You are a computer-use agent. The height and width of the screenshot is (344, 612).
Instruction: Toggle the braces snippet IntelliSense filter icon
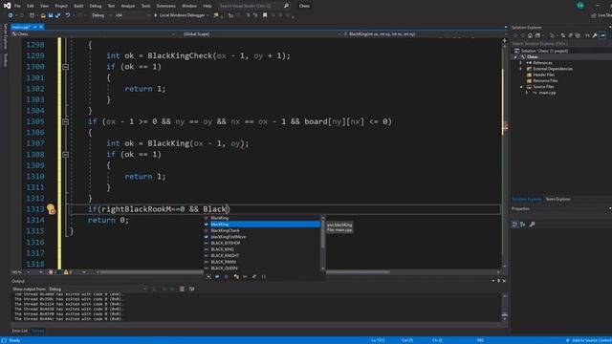click(x=264, y=276)
